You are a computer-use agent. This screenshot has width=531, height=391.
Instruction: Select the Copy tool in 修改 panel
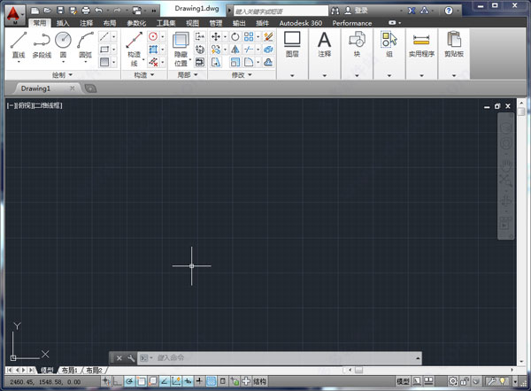point(216,50)
